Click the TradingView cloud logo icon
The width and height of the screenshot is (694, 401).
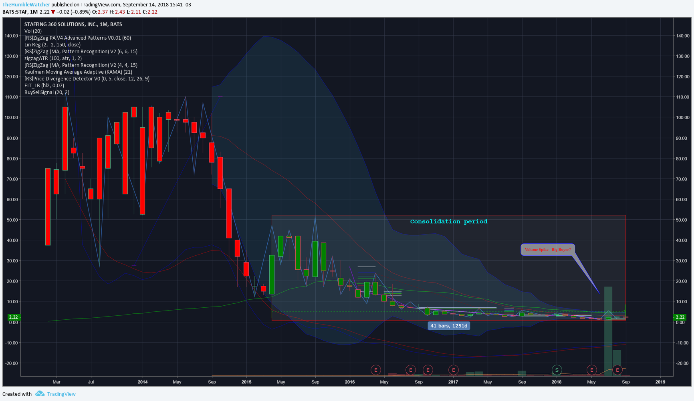[x=40, y=394]
